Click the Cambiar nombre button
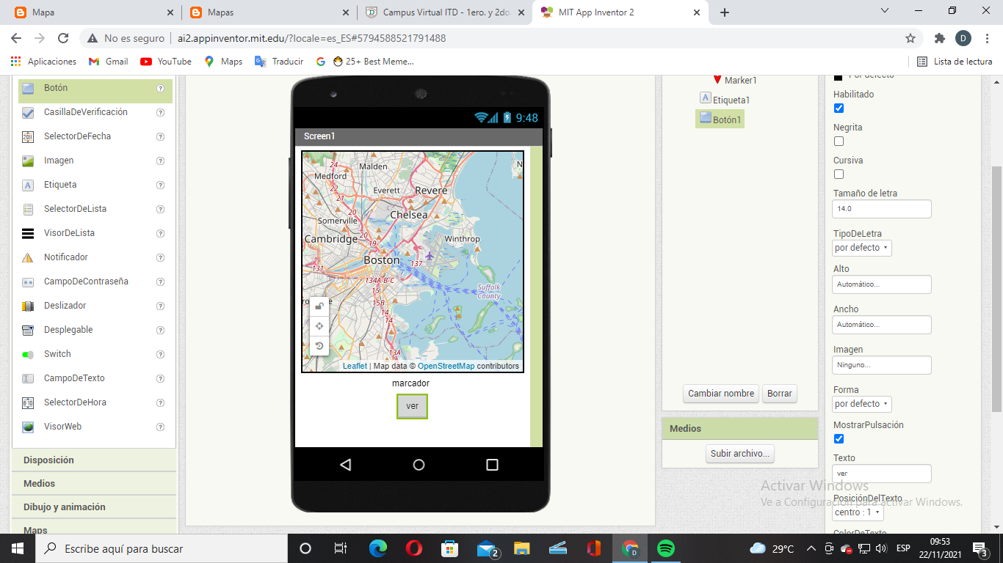 pyautogui.click(x=721, y=394)
